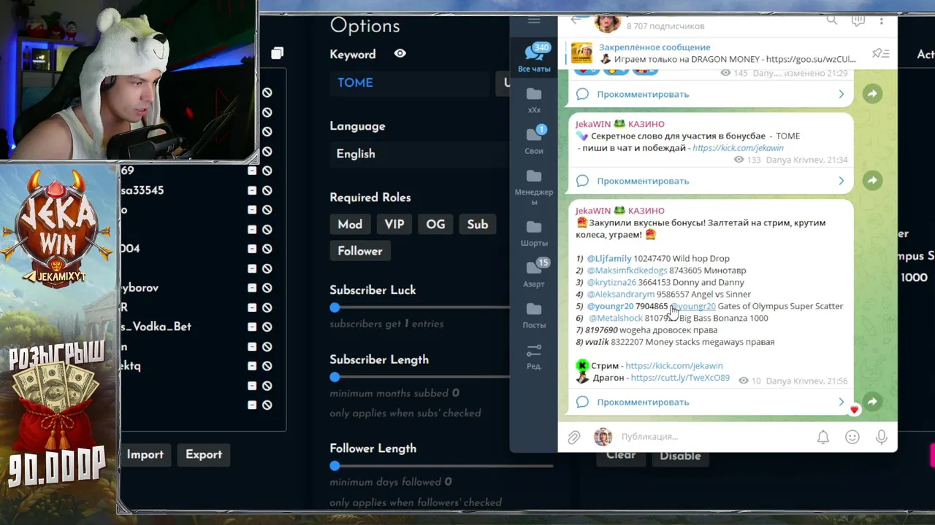Screen dimensions: 935x525
Task: Click the Subscriber Length slider handle
Action: tap(335, 377)
